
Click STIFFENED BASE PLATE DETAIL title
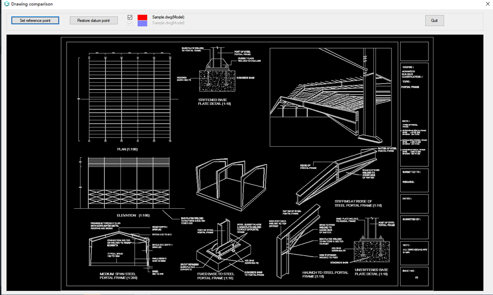(215, 102)
